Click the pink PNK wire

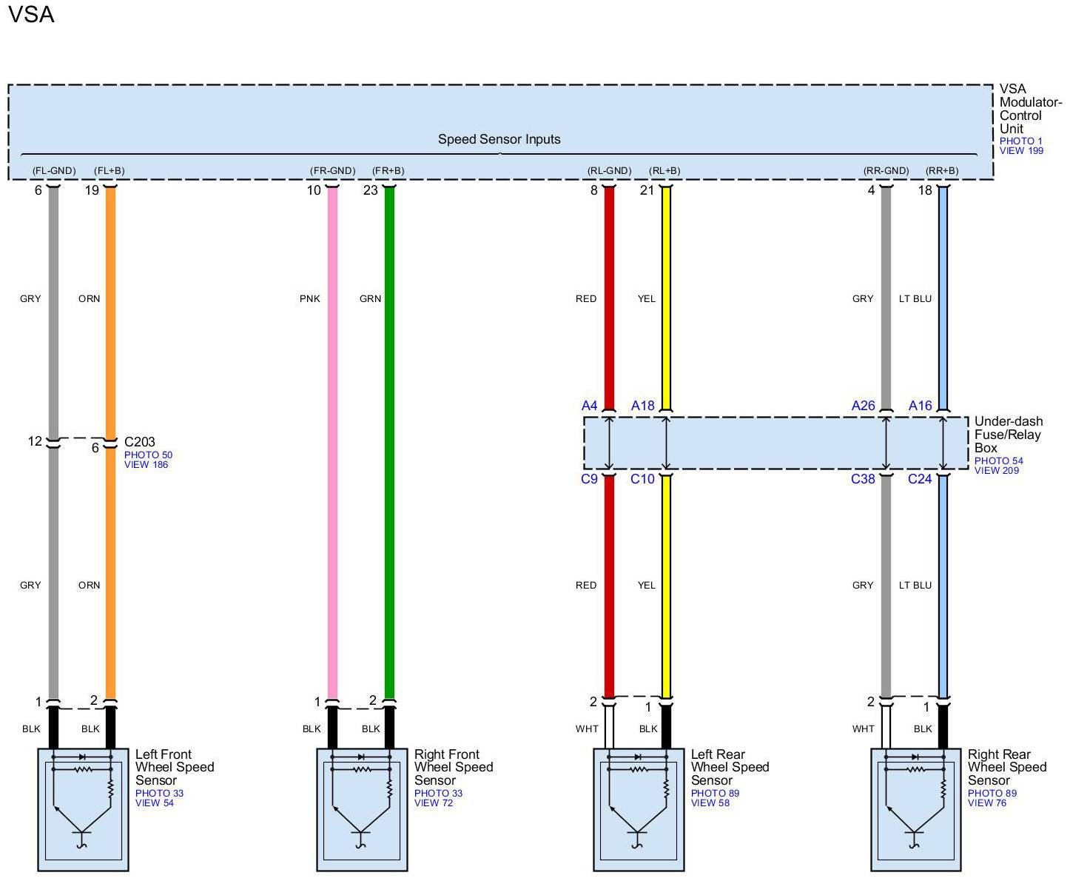coord(332,444)
